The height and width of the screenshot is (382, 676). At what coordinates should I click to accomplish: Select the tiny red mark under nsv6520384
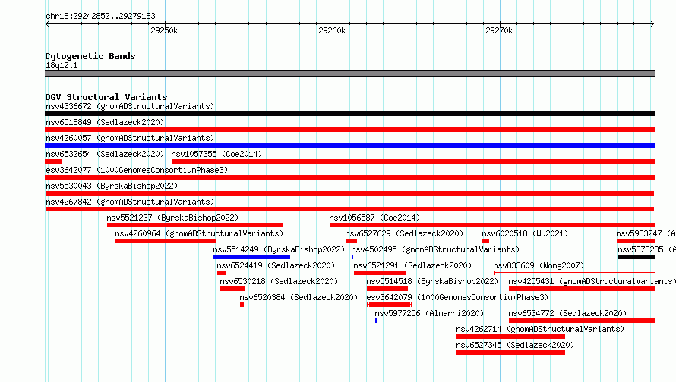click(x=242, y=305)
